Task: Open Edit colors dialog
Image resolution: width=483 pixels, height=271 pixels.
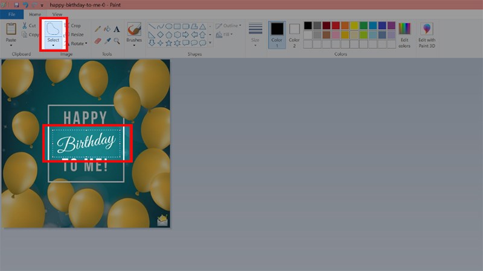Action: pyautogui.click(x=405, y=35)
